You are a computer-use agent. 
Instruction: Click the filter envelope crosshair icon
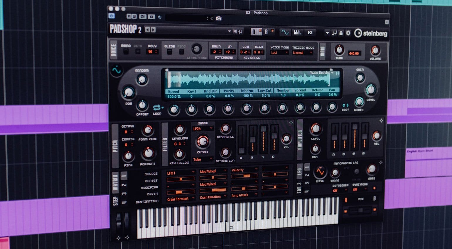pyautogui.click(x=291, y=123)
